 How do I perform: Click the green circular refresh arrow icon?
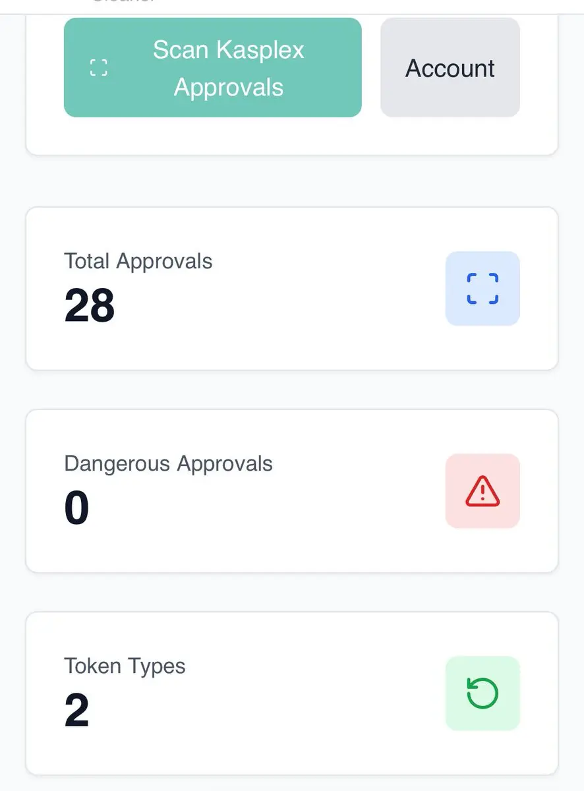(x=482, y=693)
